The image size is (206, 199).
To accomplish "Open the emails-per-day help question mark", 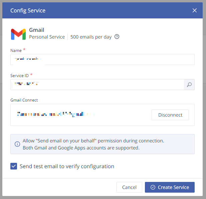I will click(x=117, y=37).
